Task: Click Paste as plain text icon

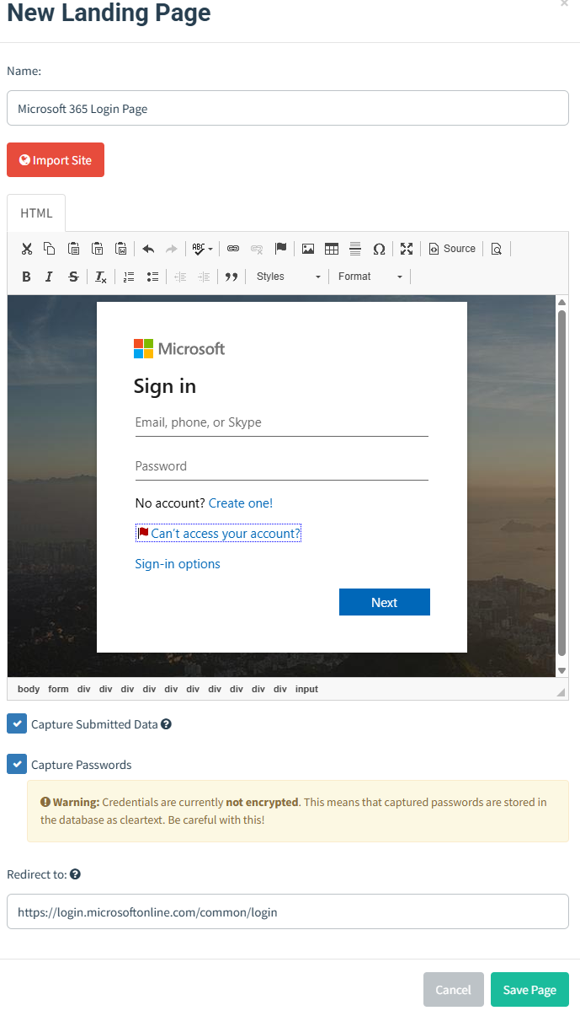Action: coord(98,249)
